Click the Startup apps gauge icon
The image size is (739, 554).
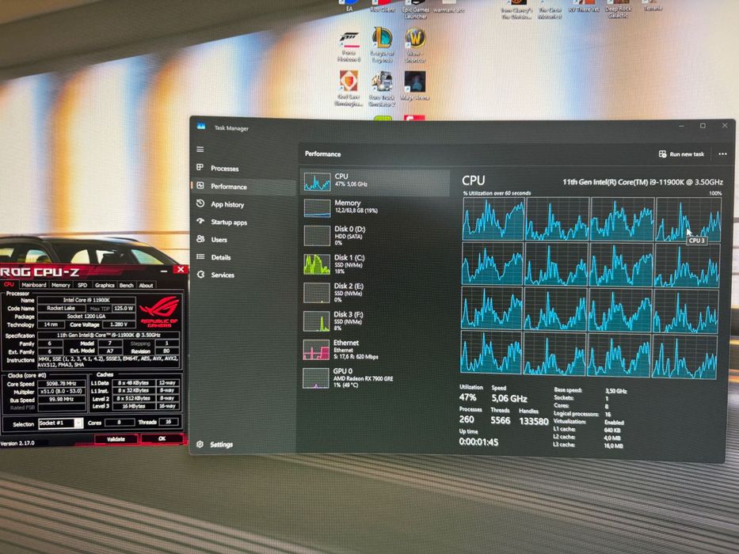[x=200, y=221]
